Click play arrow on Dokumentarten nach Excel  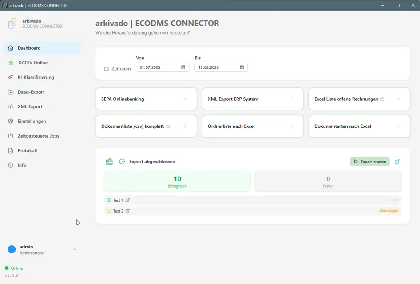click(x=399, y=126)
